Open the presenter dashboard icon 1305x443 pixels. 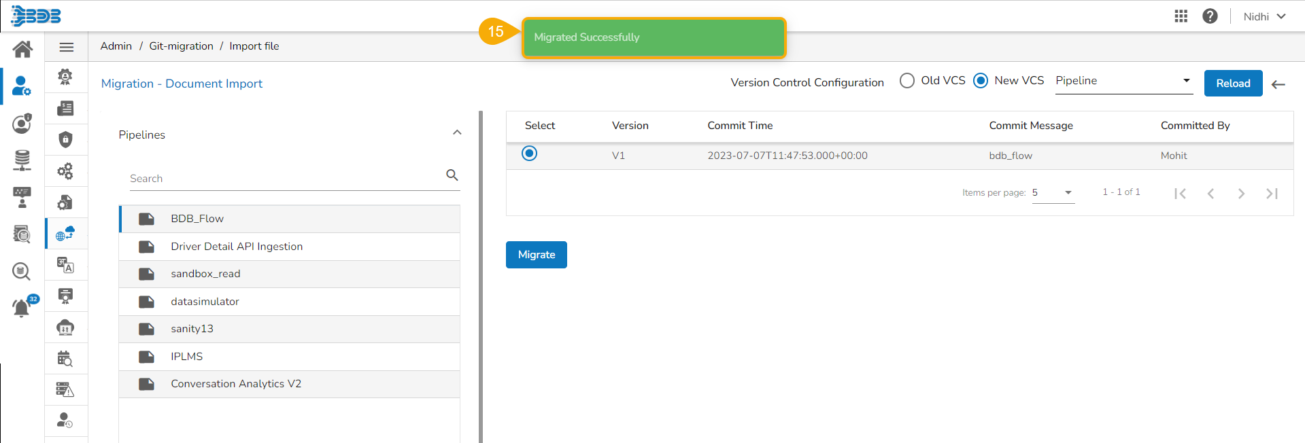(x=22, y=197)
